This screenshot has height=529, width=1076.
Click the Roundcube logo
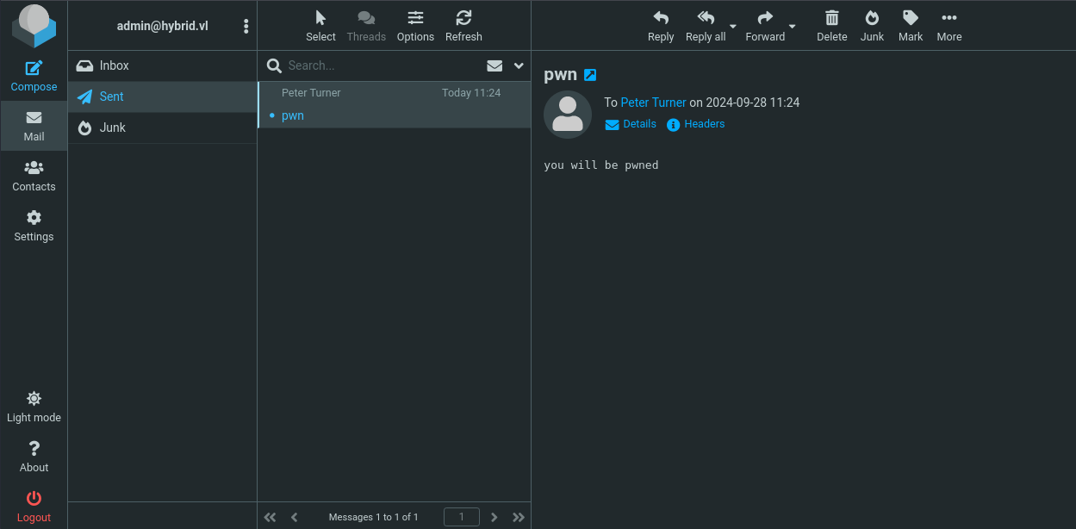click(x=34, y=25)
